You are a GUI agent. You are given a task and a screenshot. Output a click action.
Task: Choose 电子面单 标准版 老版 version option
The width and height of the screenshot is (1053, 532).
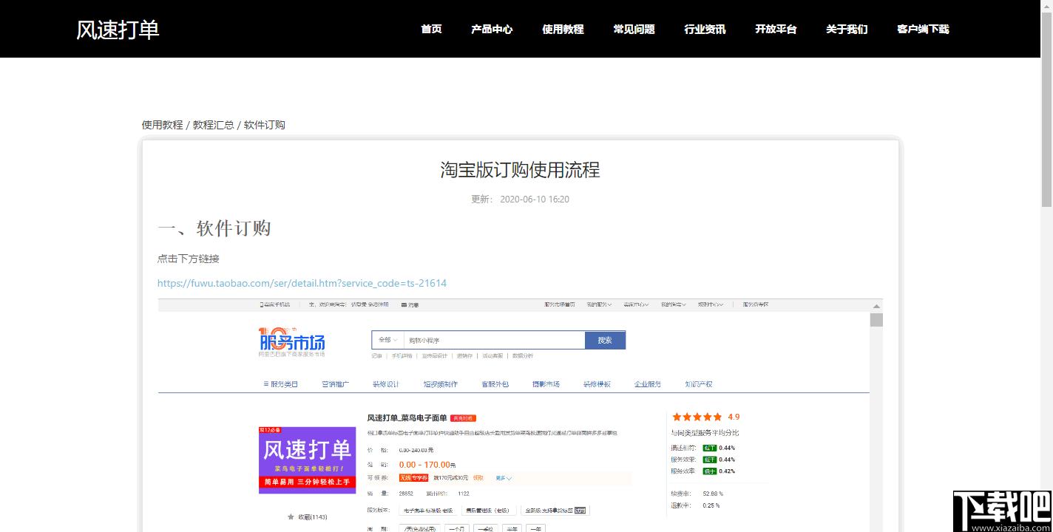428,510
